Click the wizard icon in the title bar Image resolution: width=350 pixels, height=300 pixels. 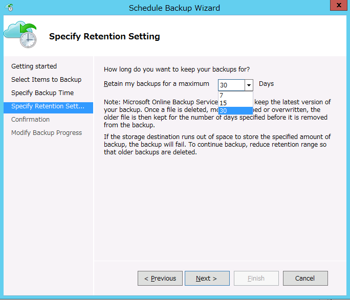pos(9,8)
